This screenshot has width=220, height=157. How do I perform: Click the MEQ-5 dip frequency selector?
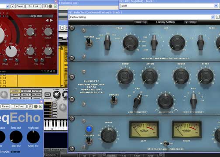154,43
